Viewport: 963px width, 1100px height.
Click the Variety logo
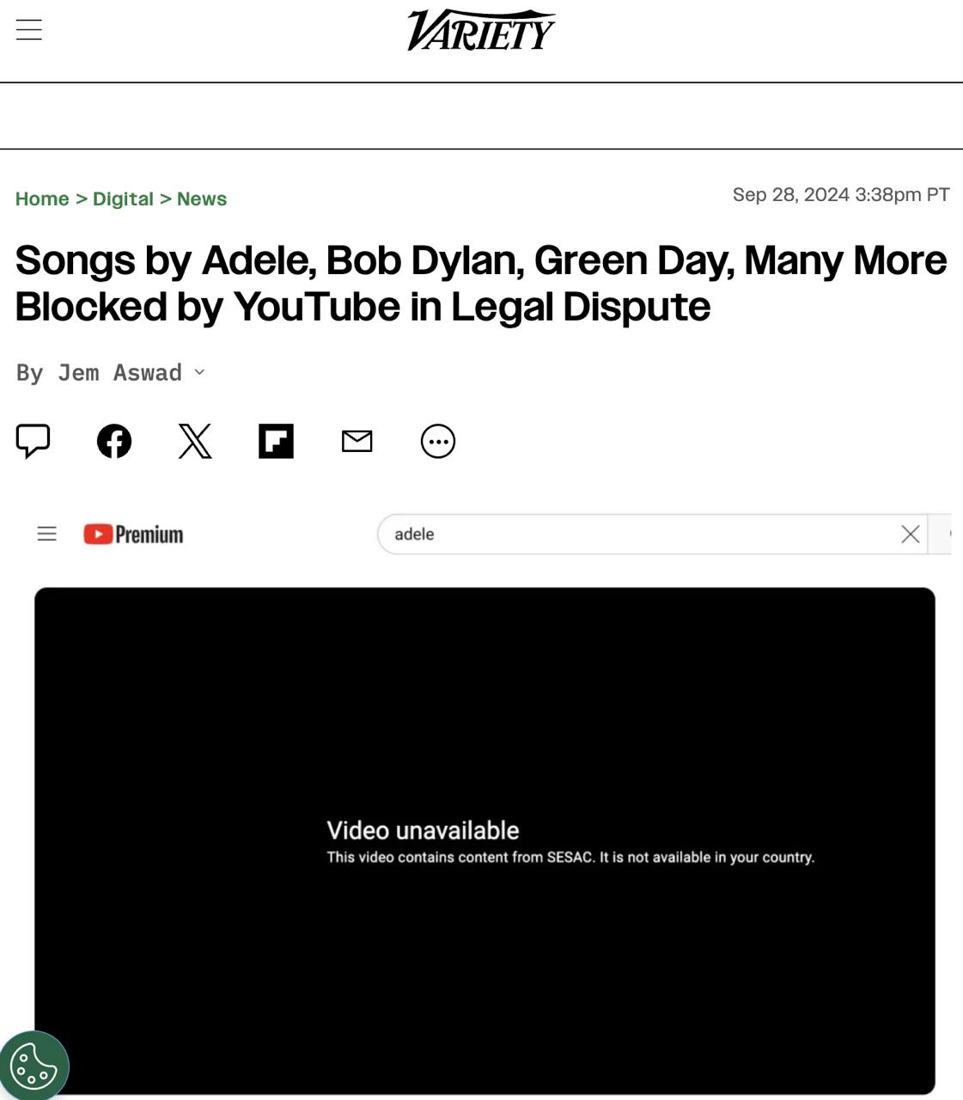(x=481, y=31)
